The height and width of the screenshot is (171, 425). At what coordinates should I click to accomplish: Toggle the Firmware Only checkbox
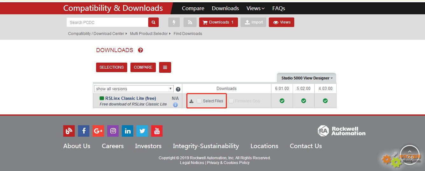pos(231,101)
